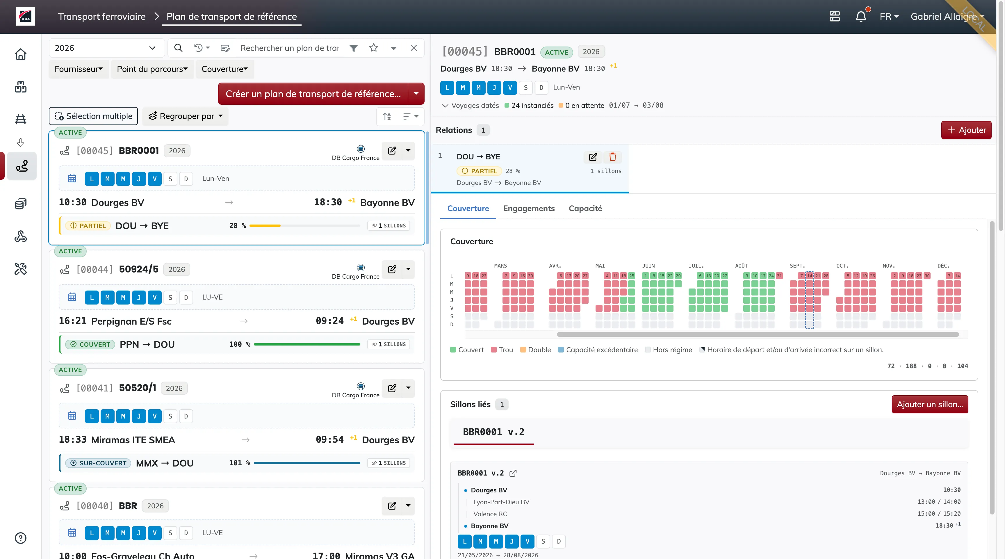Click the search magnifier icon
This screenshot has width=1005, height=559.
click(178, 48)
